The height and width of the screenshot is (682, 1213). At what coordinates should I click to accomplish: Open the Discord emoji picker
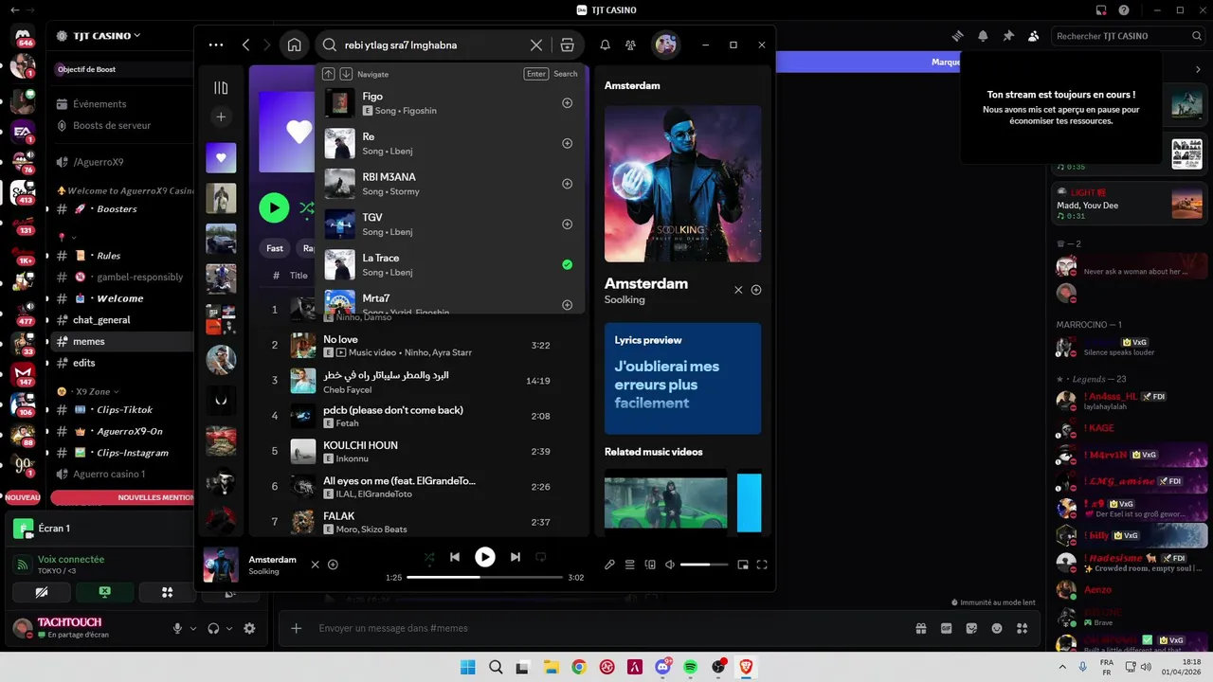coord(997,628)
